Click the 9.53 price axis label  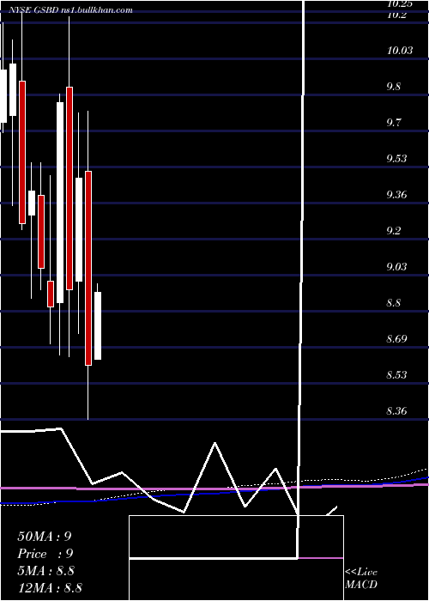tap(396, 158)
